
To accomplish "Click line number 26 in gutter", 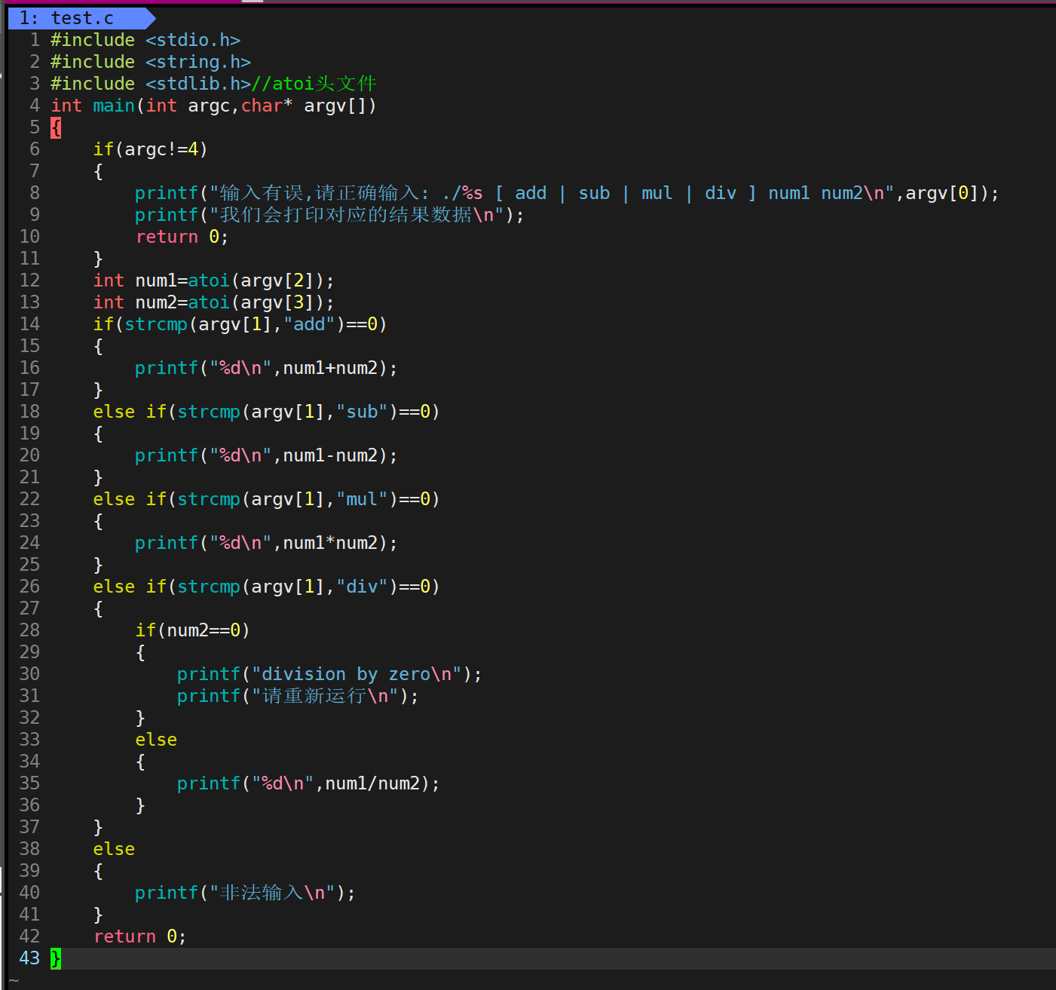I will point(29,587).
